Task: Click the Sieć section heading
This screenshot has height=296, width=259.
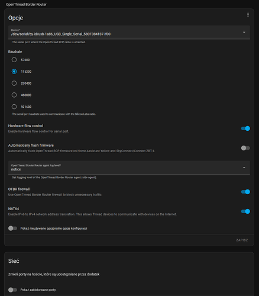Action: coord(14,261)
